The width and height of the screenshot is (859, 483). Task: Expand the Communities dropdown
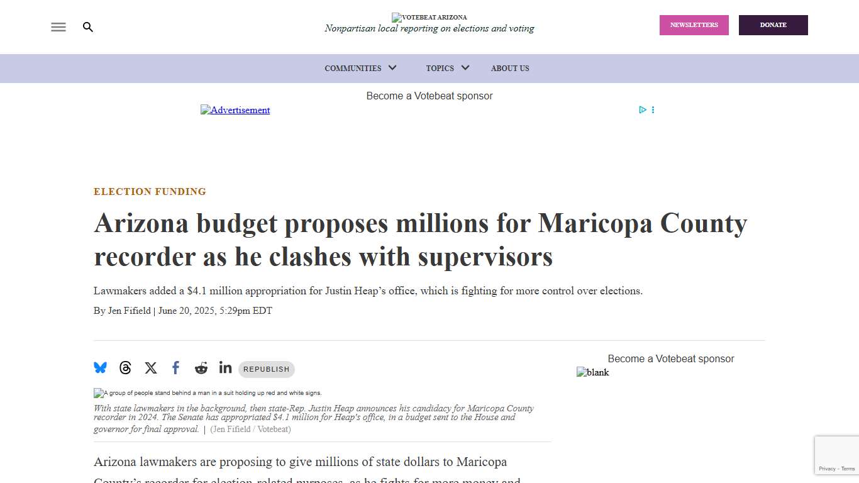(360, 69)
